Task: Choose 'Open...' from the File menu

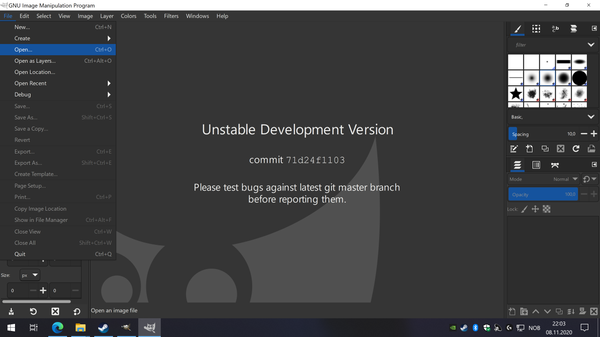Action: click(x=58, y=50)
